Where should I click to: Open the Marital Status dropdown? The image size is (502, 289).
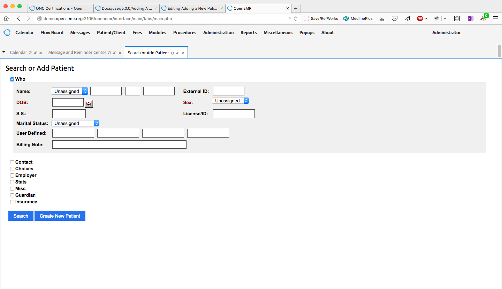click(x=75, y=123)
